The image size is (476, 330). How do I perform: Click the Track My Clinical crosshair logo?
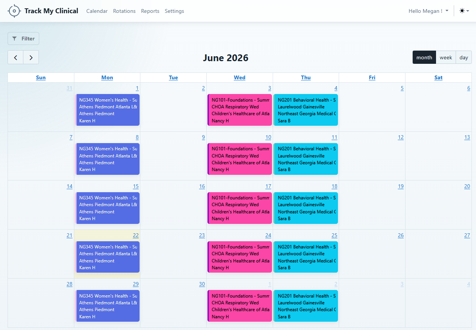tap(14, 11)
